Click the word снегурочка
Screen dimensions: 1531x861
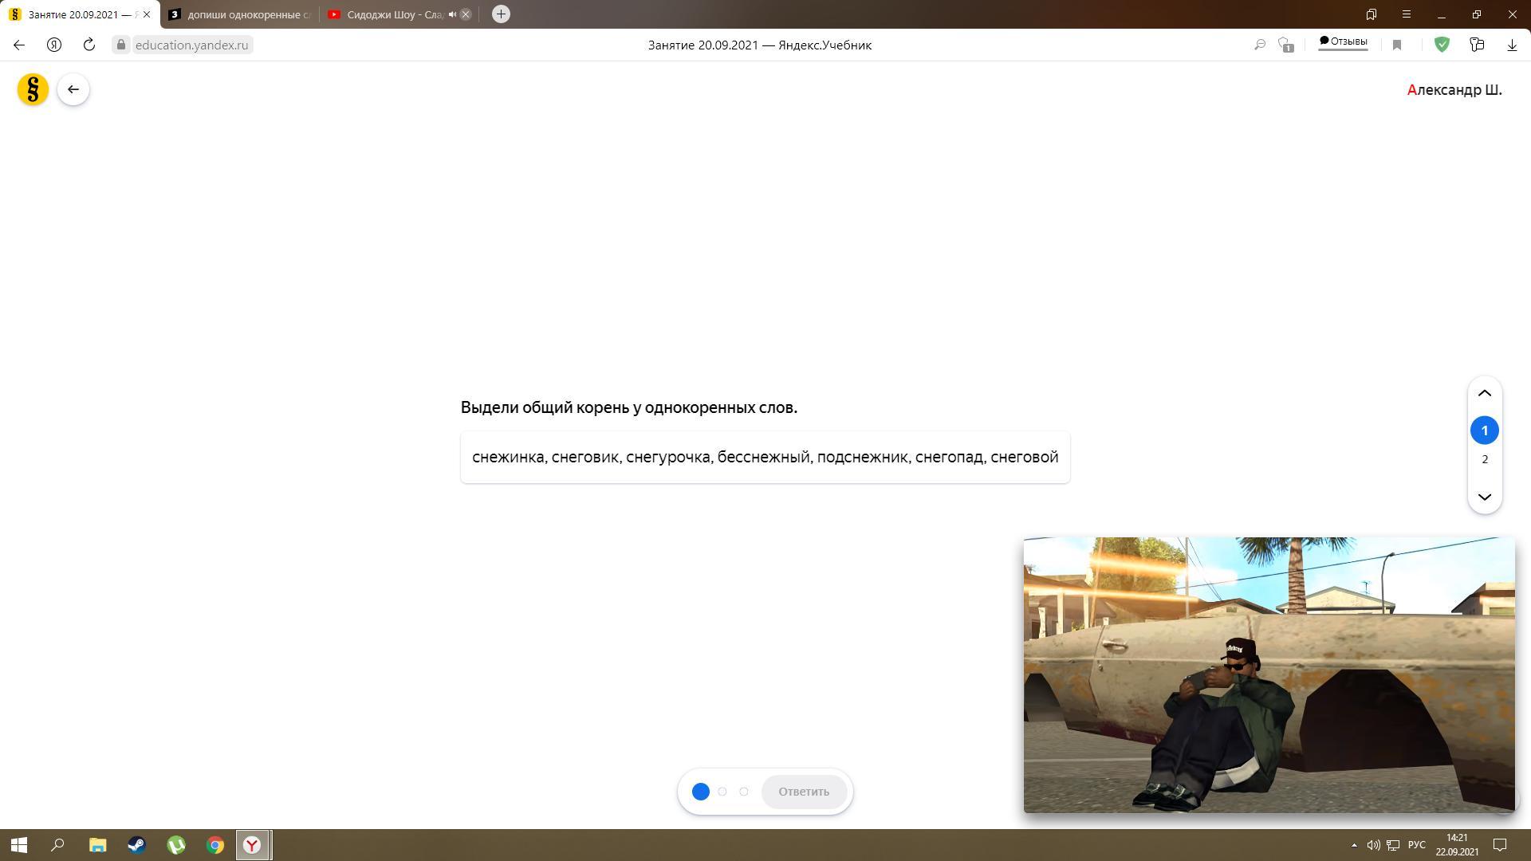point(667,457)
